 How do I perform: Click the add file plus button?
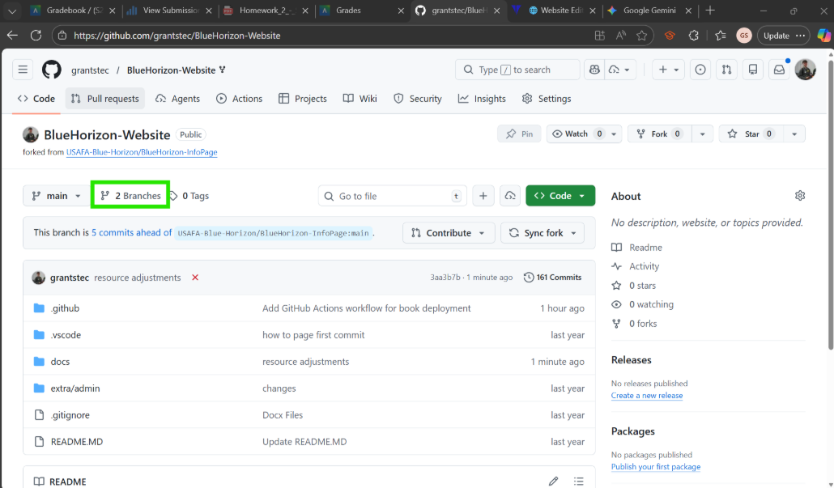tap(483, 196)
